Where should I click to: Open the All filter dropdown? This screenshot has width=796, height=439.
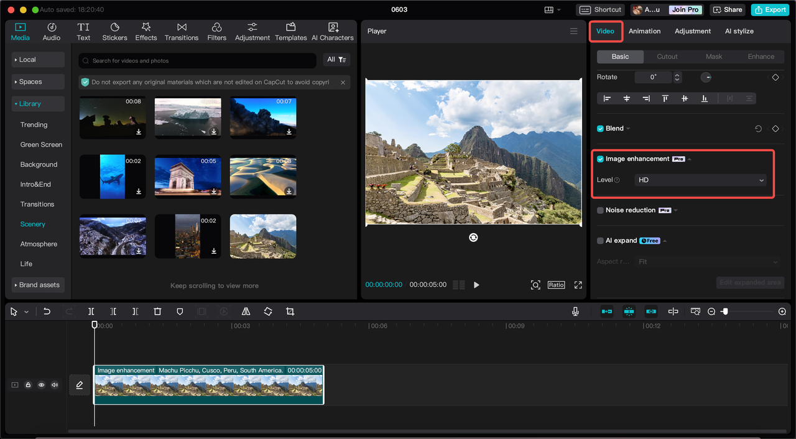336,60
